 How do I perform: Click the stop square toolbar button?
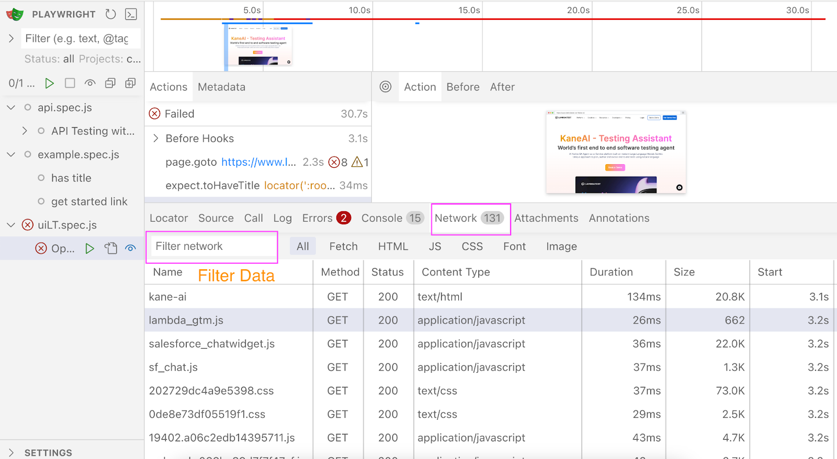pos(70,83)
